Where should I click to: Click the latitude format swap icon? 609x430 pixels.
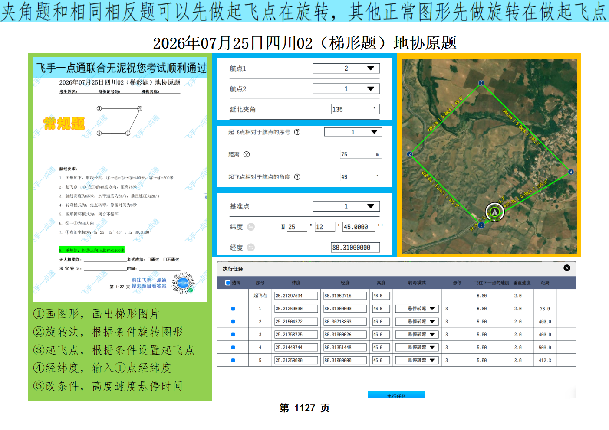[x=251, y=227]
